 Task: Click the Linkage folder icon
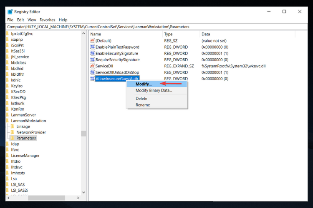point(13,126)
